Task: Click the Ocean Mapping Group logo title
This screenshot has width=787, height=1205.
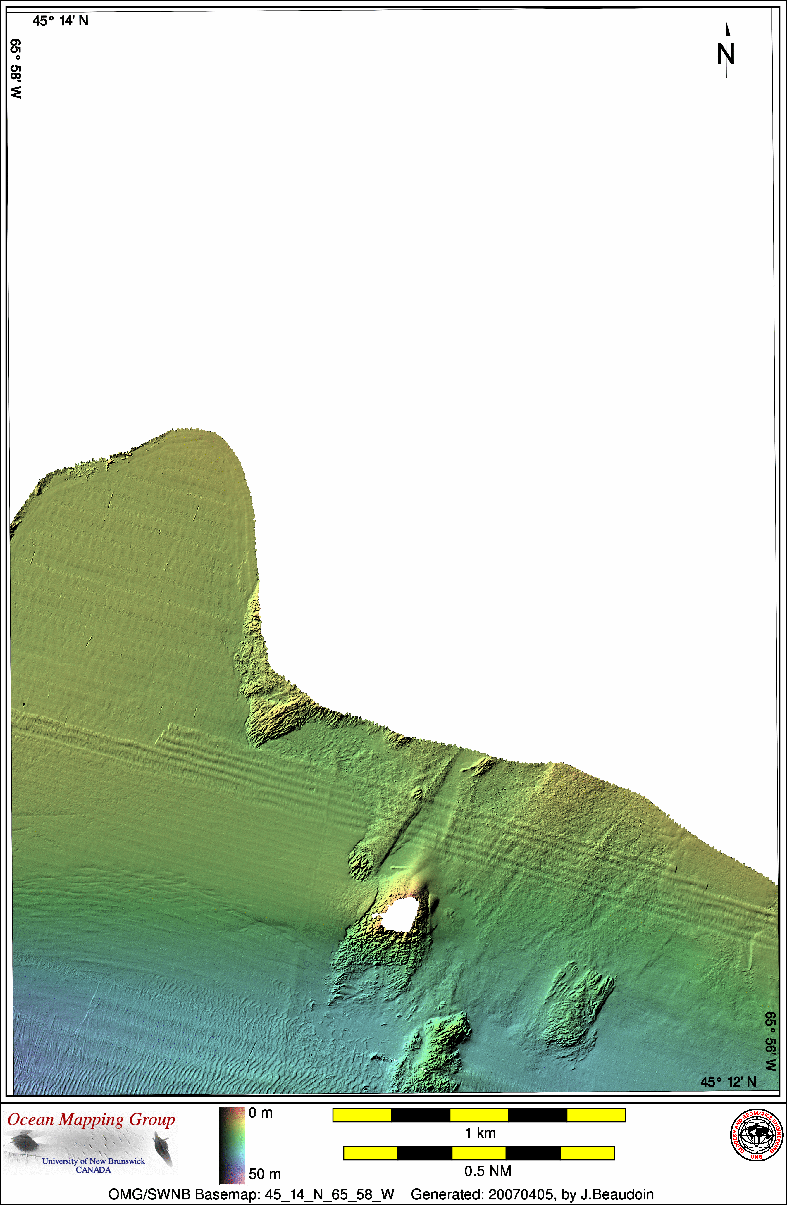Action: pos(91,1119)
